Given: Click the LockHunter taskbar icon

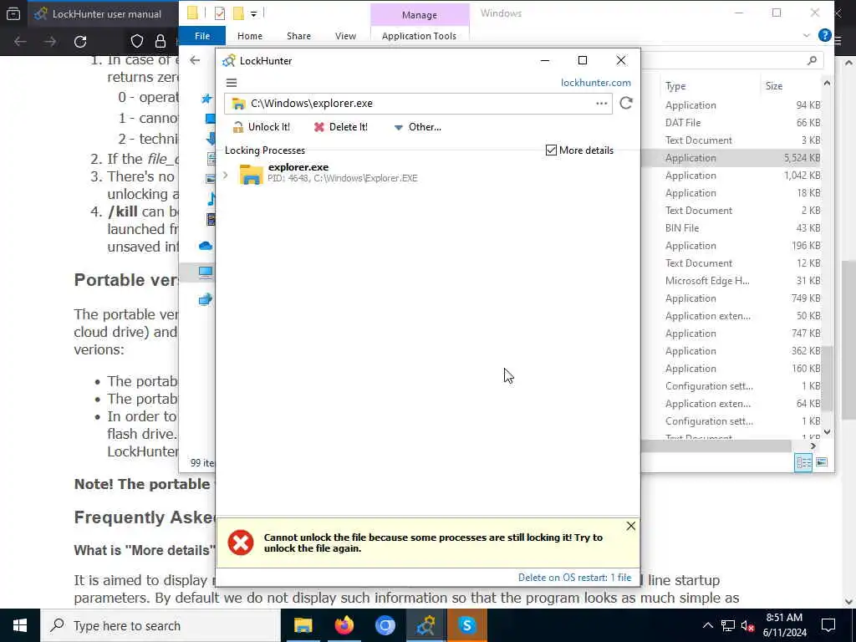Looking at the screenshot, I should point(425,625).
